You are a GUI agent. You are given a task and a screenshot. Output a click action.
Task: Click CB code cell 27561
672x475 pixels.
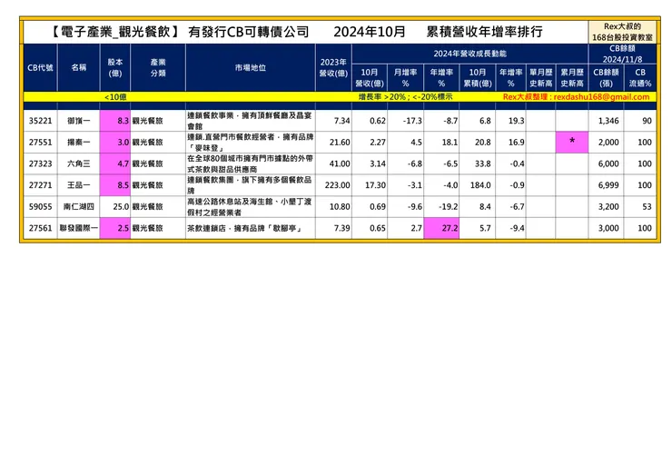click(40, 228)
